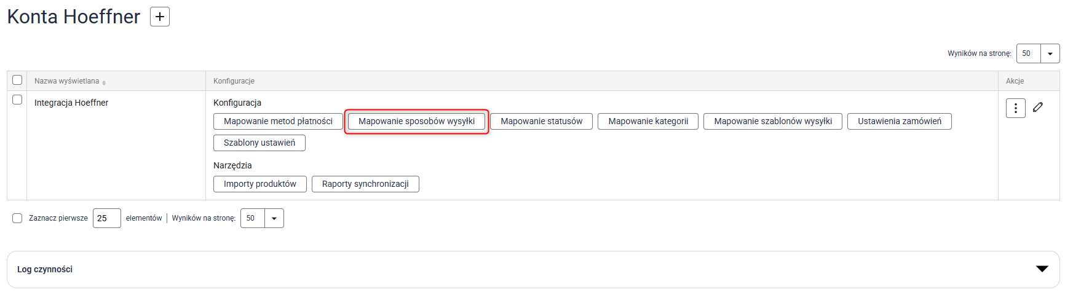1065x295 pixels.
Task: Open Mapowanie metod płatności
Action: pos(278,122)
